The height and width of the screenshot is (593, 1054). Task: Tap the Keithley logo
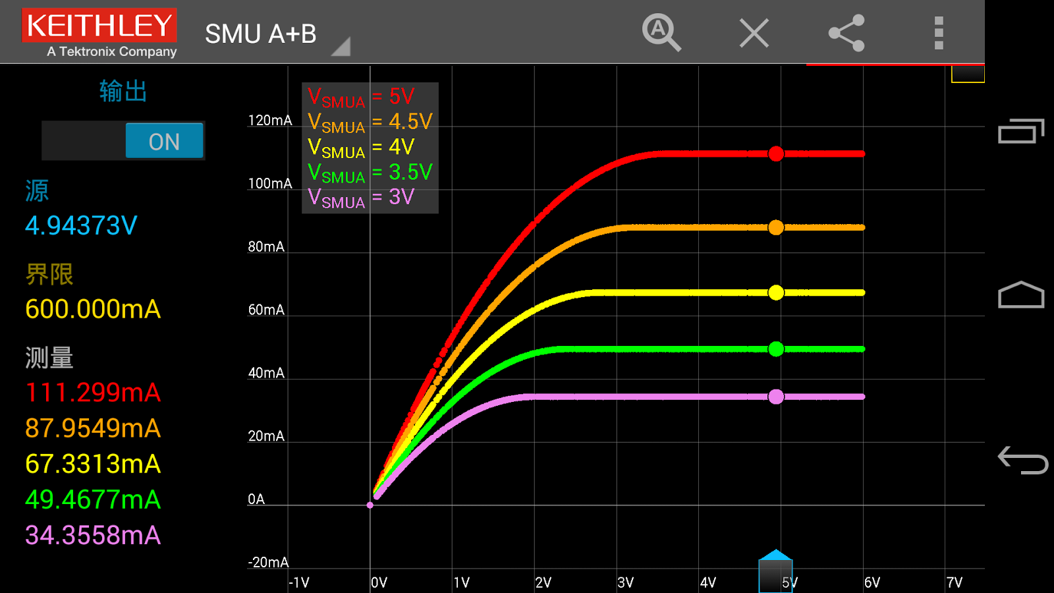(99, 32)
